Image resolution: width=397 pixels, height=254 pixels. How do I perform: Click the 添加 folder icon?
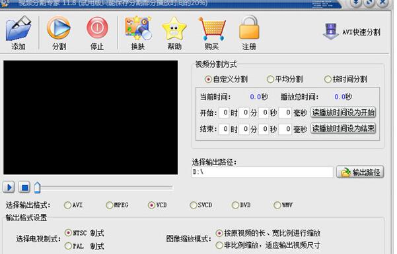pos(18,28)
